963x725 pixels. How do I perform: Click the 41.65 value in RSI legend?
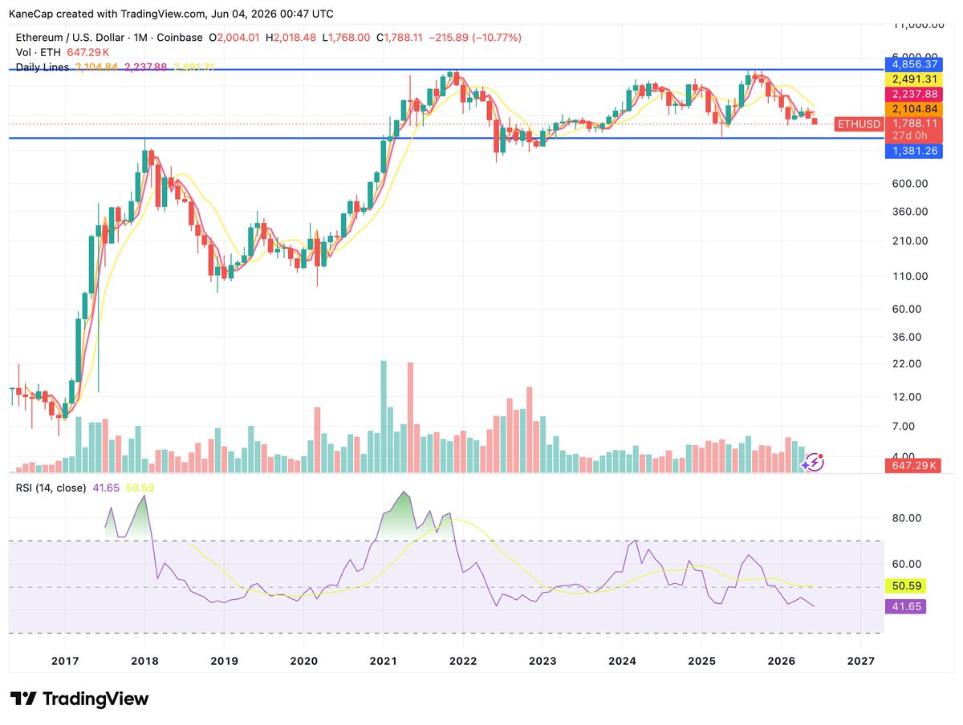(106, 488)
